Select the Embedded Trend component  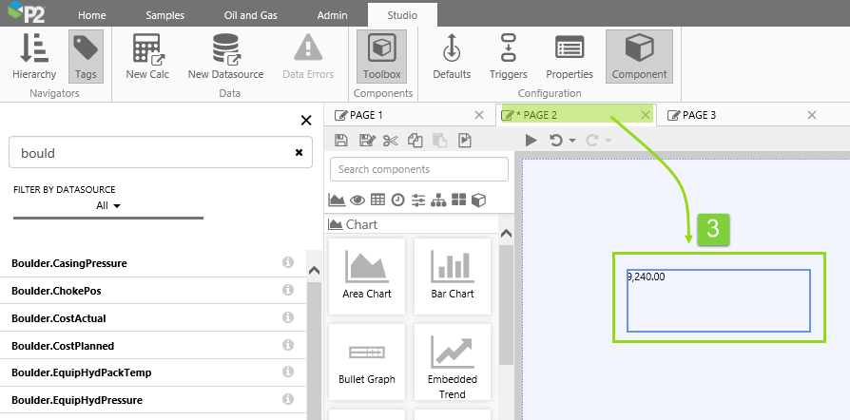pos(453,362)
